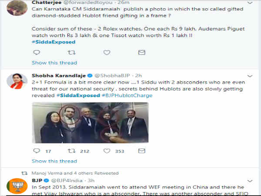
Task: Share Shobha Karandlaje's tweet via message icon
Action: (141, 151)
